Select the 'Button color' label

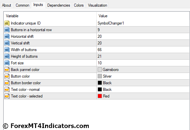click(21, 76)
